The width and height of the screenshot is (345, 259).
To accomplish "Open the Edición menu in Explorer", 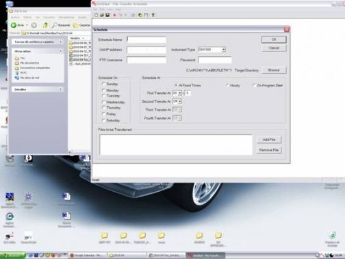I will [x=27, y=17].
